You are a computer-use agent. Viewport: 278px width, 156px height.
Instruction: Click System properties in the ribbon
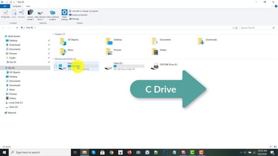78,15
